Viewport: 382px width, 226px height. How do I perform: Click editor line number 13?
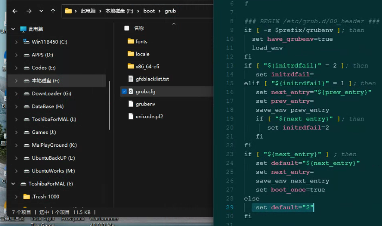click(230, 66)
